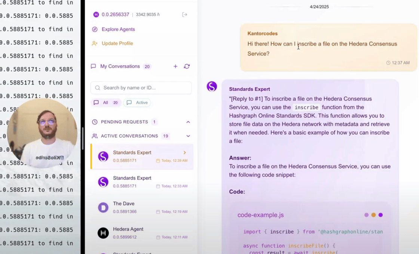The height and width of the screenshot is (254, 419).
Task: Refresh the conversations list
Action: (187, 66)
